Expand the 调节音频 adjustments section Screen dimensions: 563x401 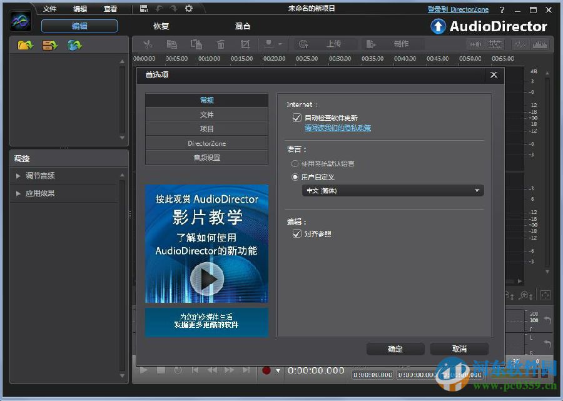(x=38, y=176)
